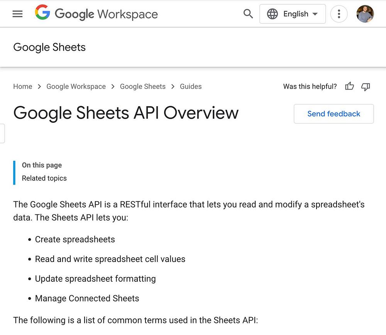The width and height of the screenshot is (386, 335).
Task: Jump to Related topics section
Action: 44,178
